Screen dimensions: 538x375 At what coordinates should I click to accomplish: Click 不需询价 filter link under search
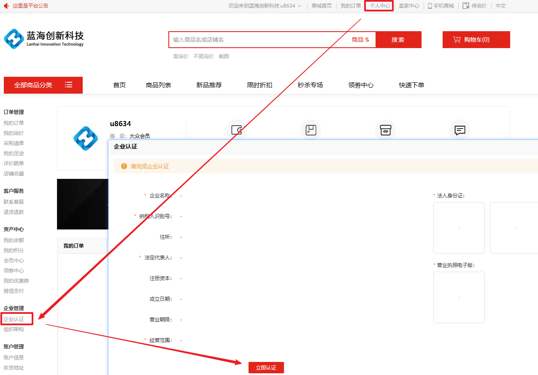tap(203, 56)
